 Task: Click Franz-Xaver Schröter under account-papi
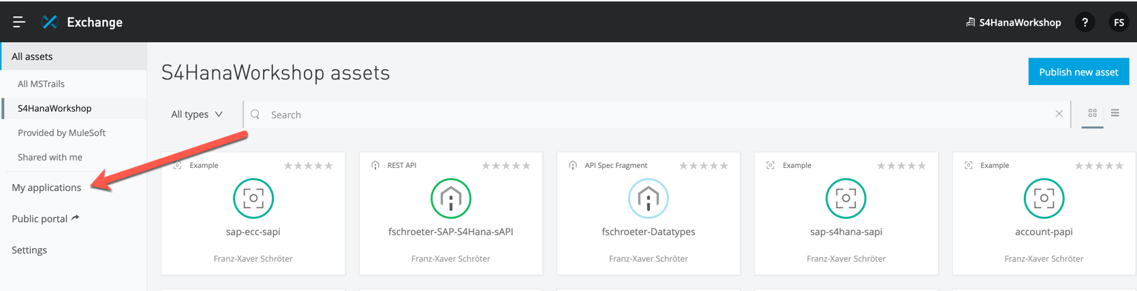point(1044,258)
